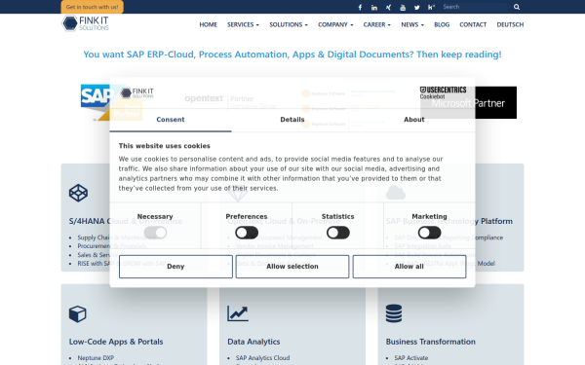The height and width of the screenshot is (365, 585).
Task: Click the S/4HANA Cloud card icon
Action: (x=78, y=193)
